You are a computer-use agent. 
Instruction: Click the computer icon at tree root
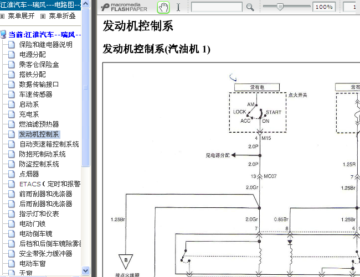(x=4, y=34)
